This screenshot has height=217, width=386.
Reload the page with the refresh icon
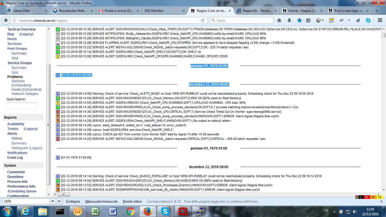coord(203,20)
